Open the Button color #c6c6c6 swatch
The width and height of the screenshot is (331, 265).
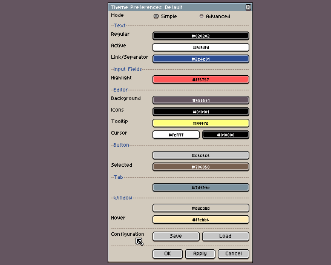pyautogui.click(x=201, y=155)
